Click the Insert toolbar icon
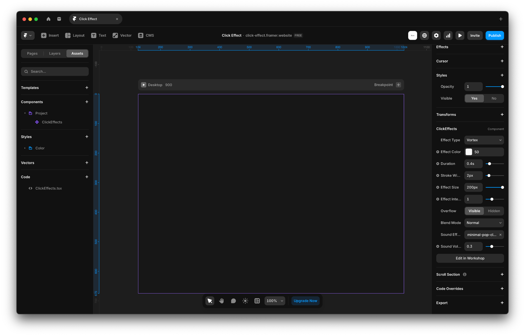Screen dimensions: 525x336 pos(44,35)
